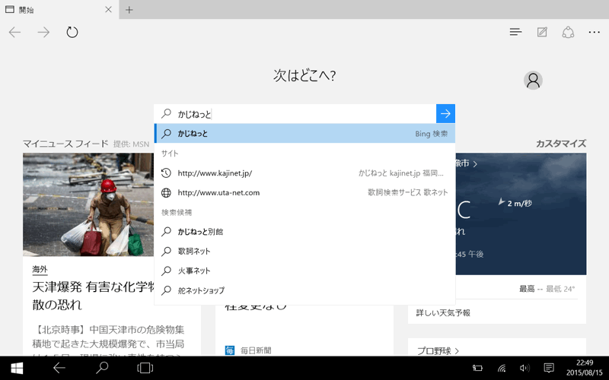Click the user profile avatar icon

533,80
